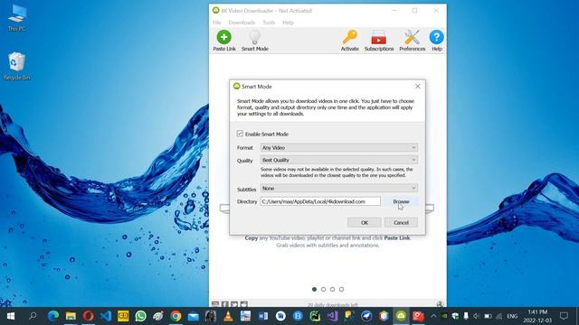
Task: Select the first filled carousel page dot
Action: coord(314,289)
